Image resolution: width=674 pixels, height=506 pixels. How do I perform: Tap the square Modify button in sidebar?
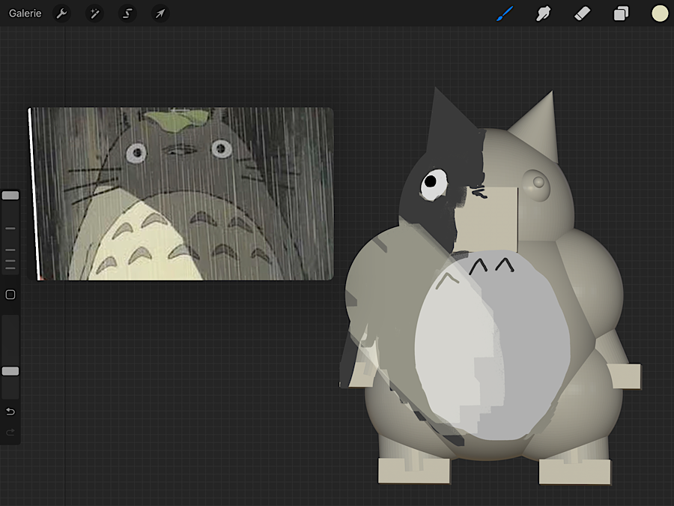coord(10,295)
